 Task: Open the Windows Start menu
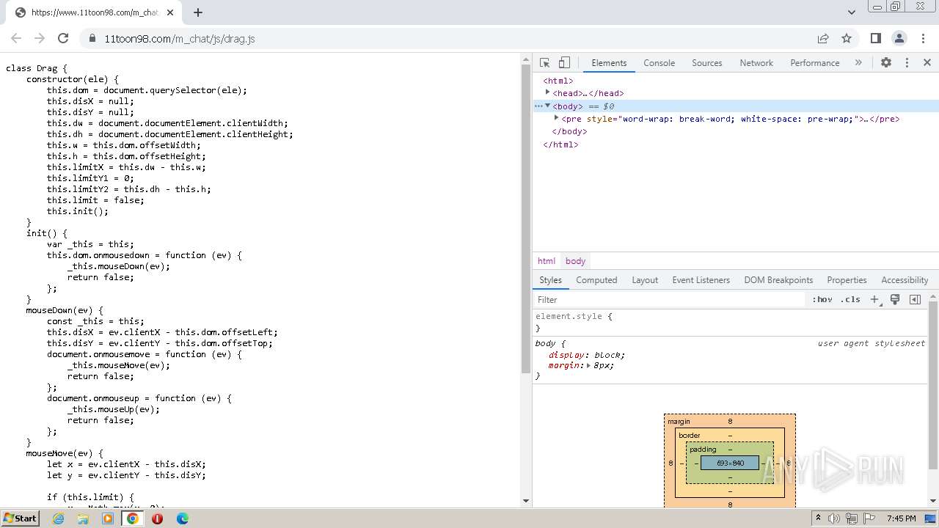(20, 518)
